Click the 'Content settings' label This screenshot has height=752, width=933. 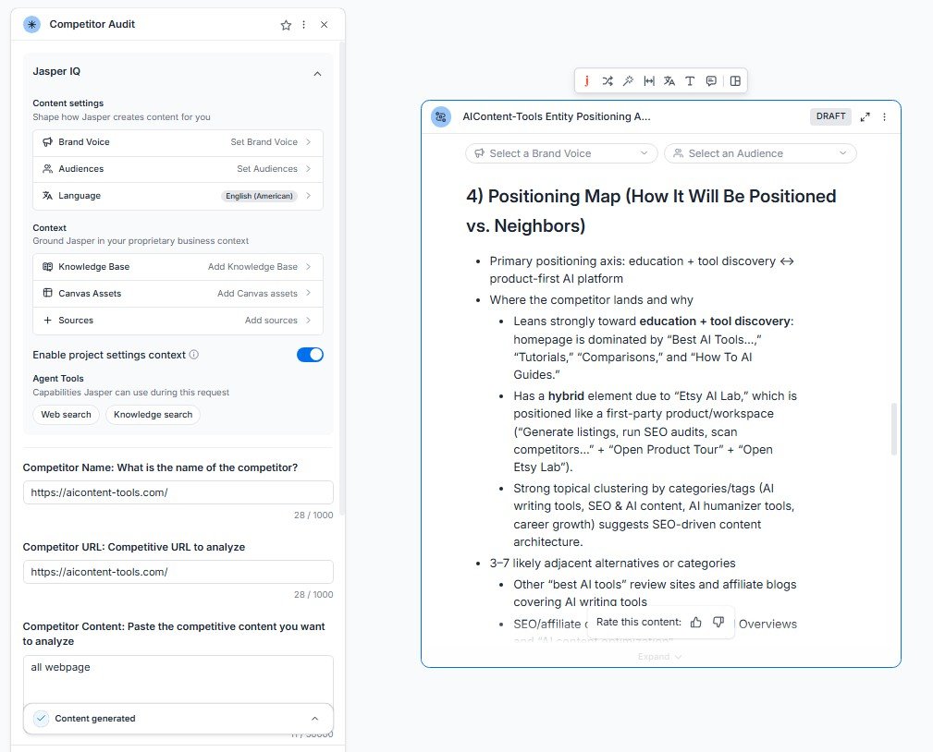tap(68, 103)
